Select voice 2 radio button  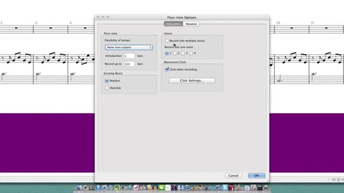[175, 53]
